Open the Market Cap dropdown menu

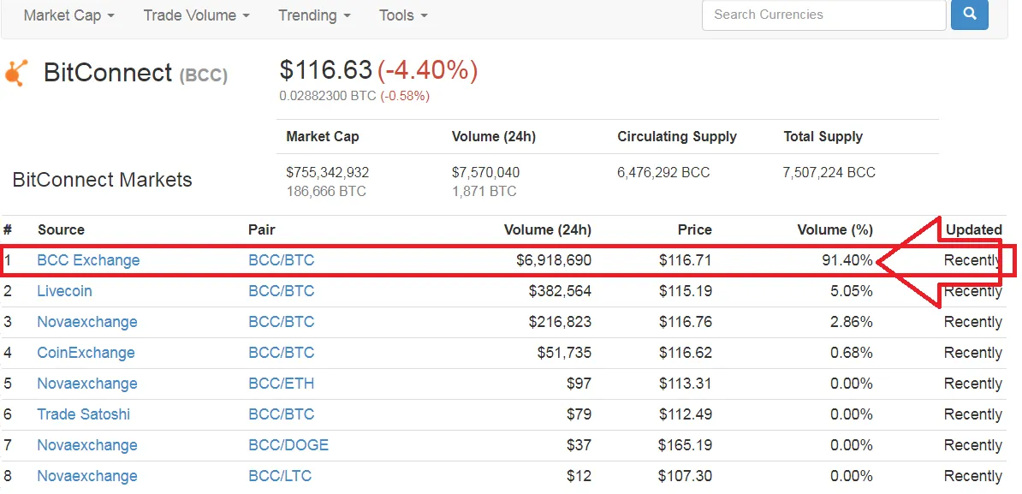pyautogui.click(x=68, y=15)
